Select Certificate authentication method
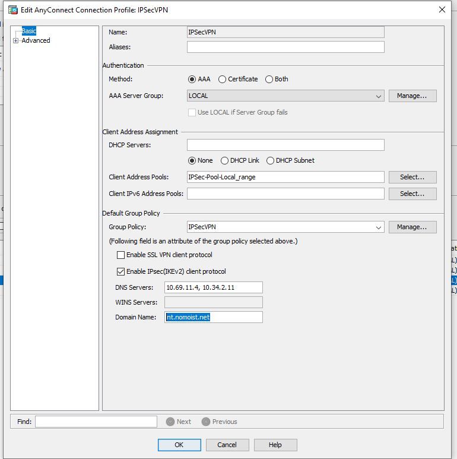Image resolution: width=457 pixels, height=459 pixels. point(222,80)
